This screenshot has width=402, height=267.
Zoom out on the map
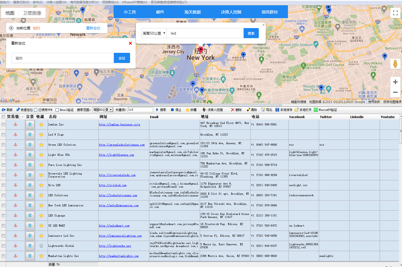(395, 92)
